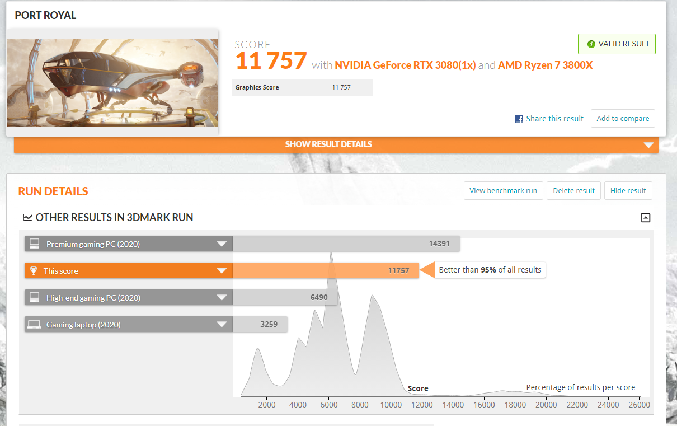Click the View benchmark run button

(503, 190)
